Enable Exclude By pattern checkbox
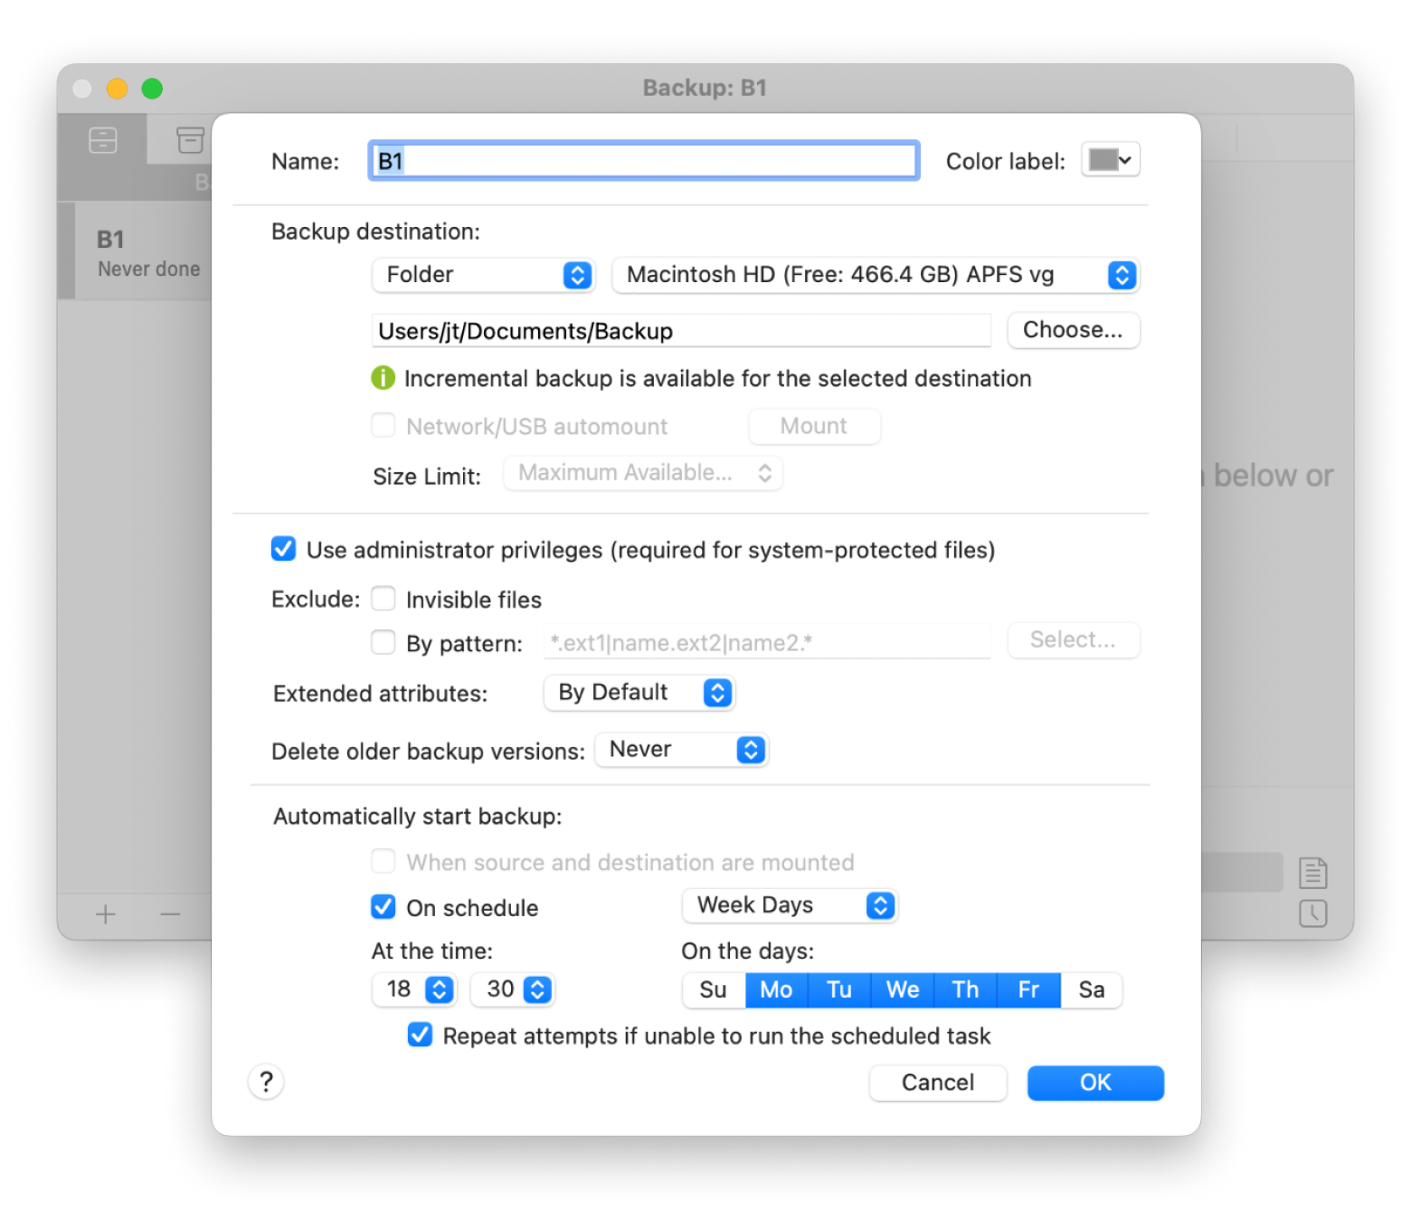 [384, 642]
